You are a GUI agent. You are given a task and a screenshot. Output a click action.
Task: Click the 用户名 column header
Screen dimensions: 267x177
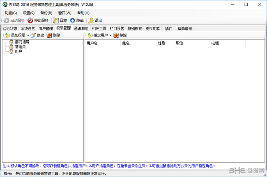click(103, 43)
